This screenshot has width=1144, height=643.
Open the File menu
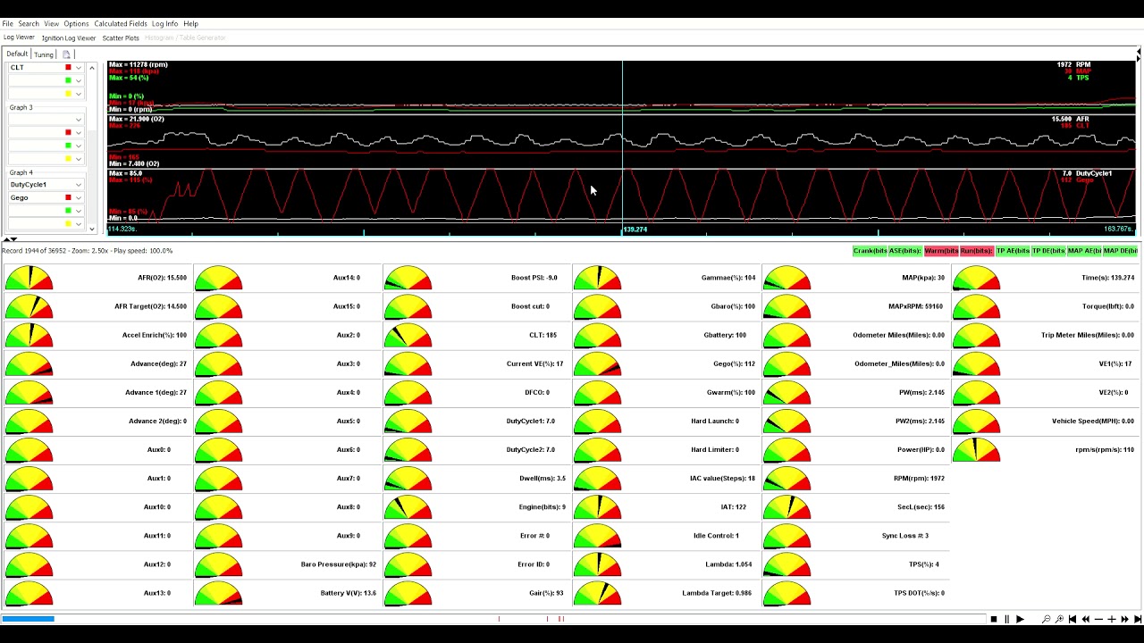click(x=7, y=24)
